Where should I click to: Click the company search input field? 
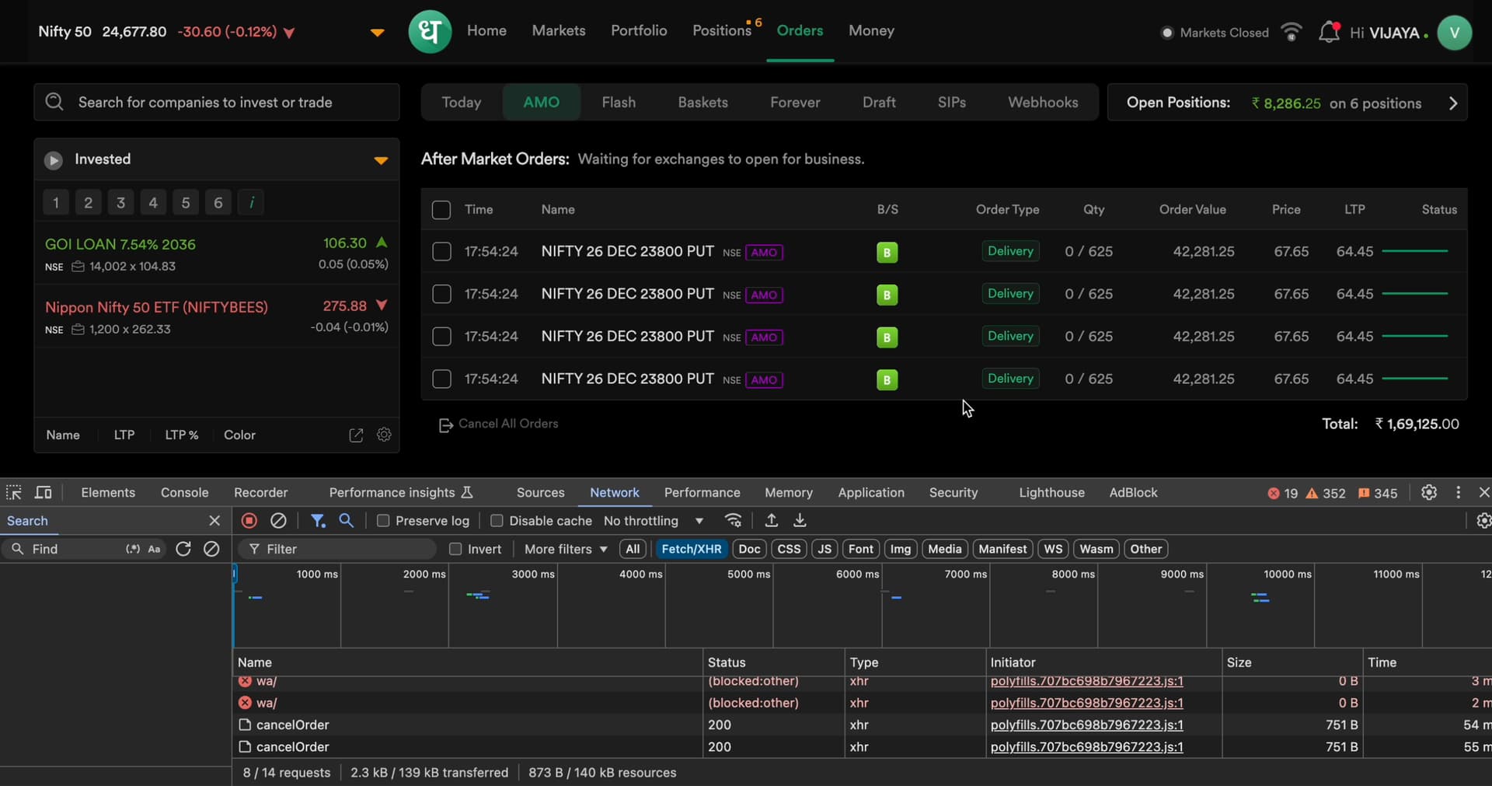[x=216, y=102]
